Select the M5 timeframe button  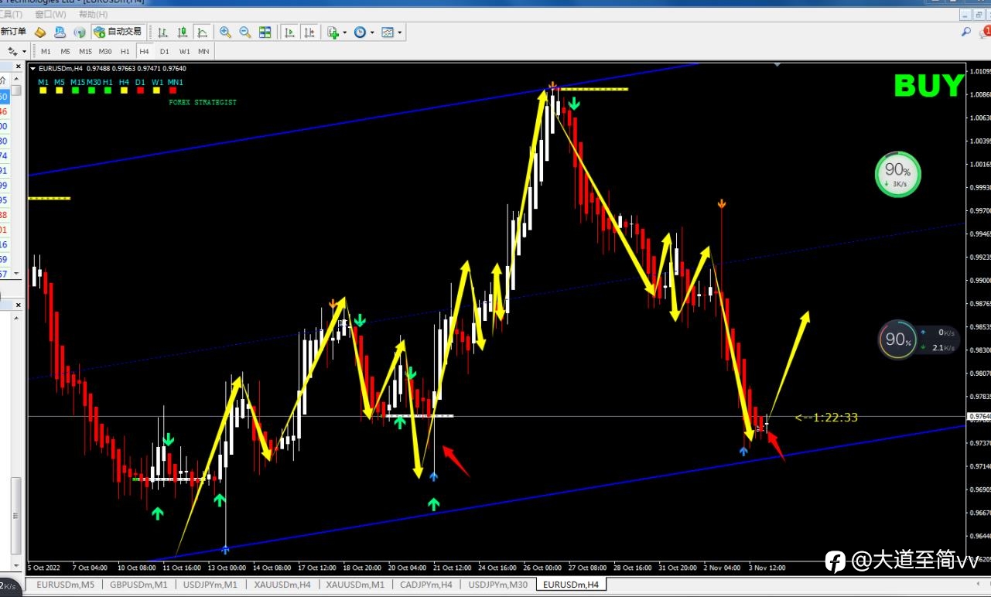pyautogui.click(x=65, y=52)
